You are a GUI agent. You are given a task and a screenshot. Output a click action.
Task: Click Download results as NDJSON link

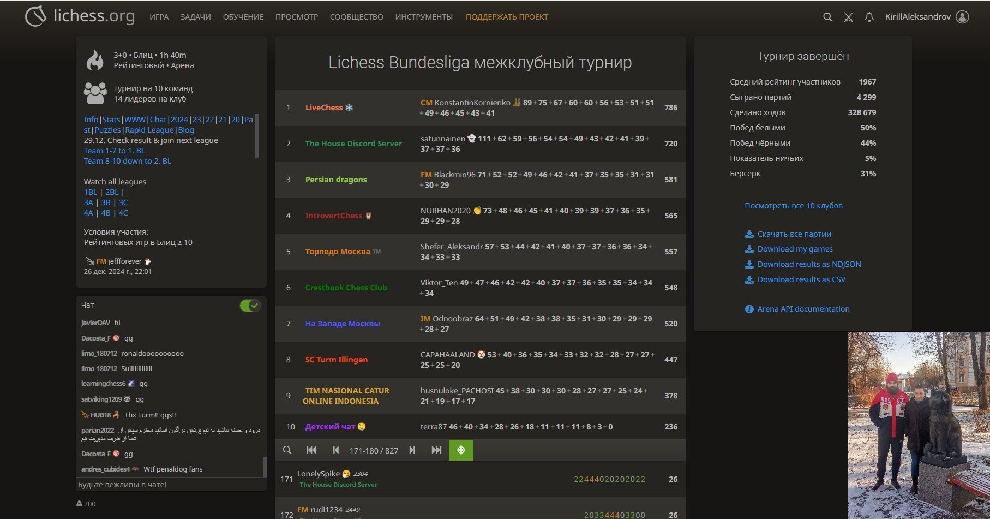[x=809, y=264]
